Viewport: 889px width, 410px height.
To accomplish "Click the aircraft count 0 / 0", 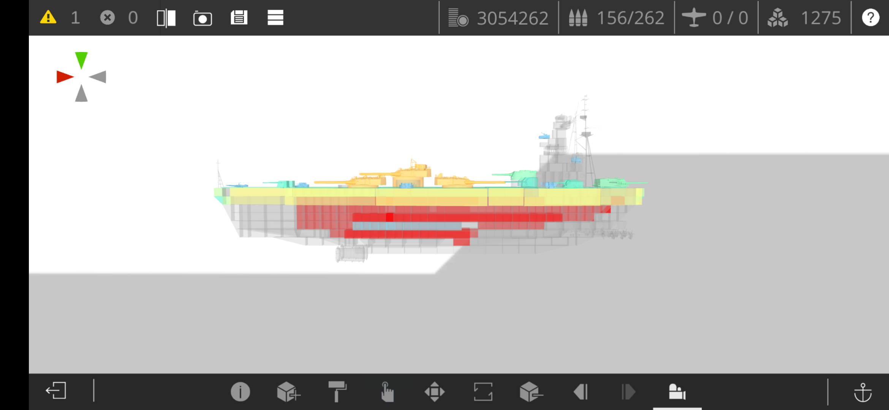I will [730, 18].
